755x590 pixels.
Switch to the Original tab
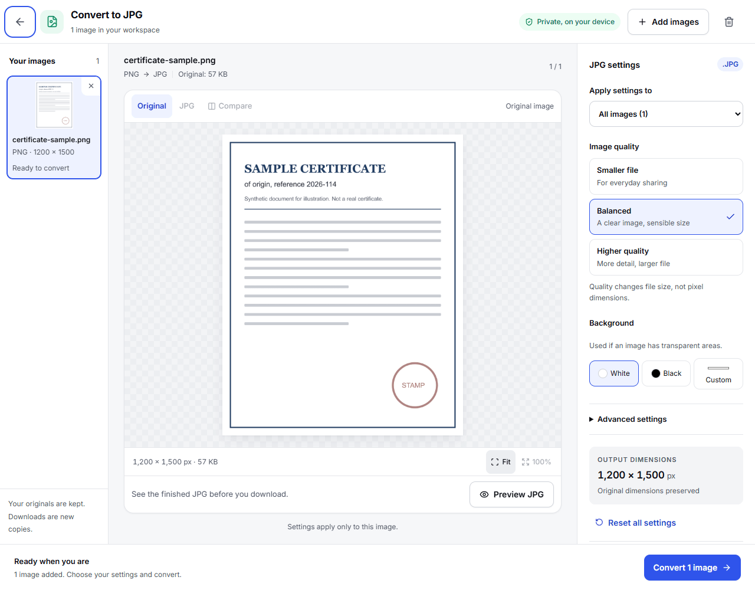[152, 106]
